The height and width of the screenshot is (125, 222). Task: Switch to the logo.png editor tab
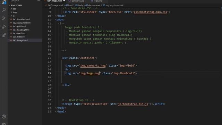point(98,1)
